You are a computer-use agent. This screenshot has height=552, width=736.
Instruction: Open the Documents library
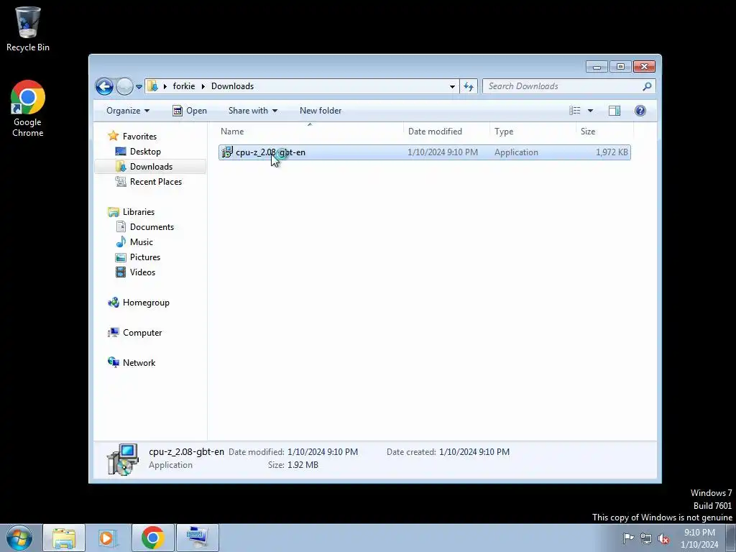coord(145,226)
